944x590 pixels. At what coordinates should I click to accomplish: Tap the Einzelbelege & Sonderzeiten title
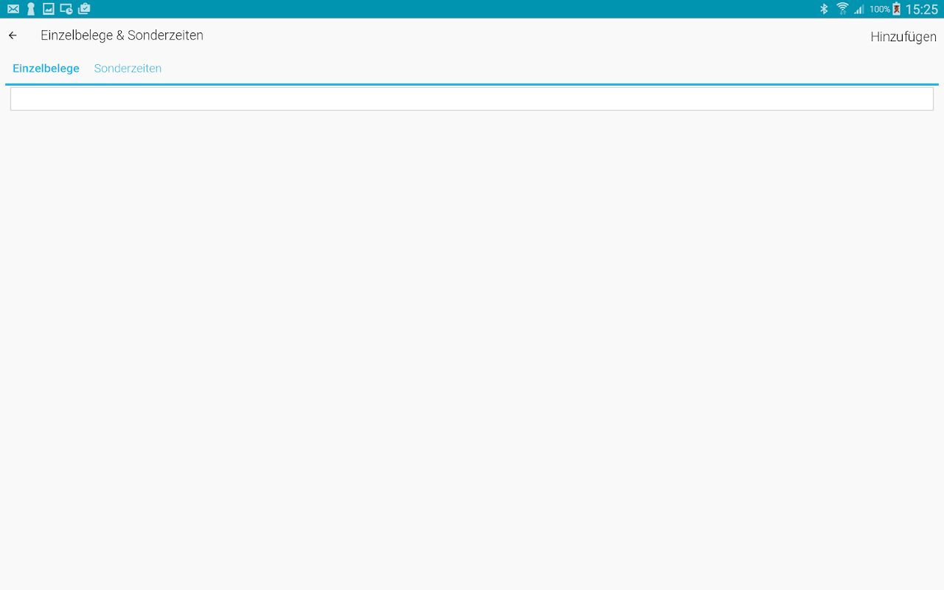(122, 35)
